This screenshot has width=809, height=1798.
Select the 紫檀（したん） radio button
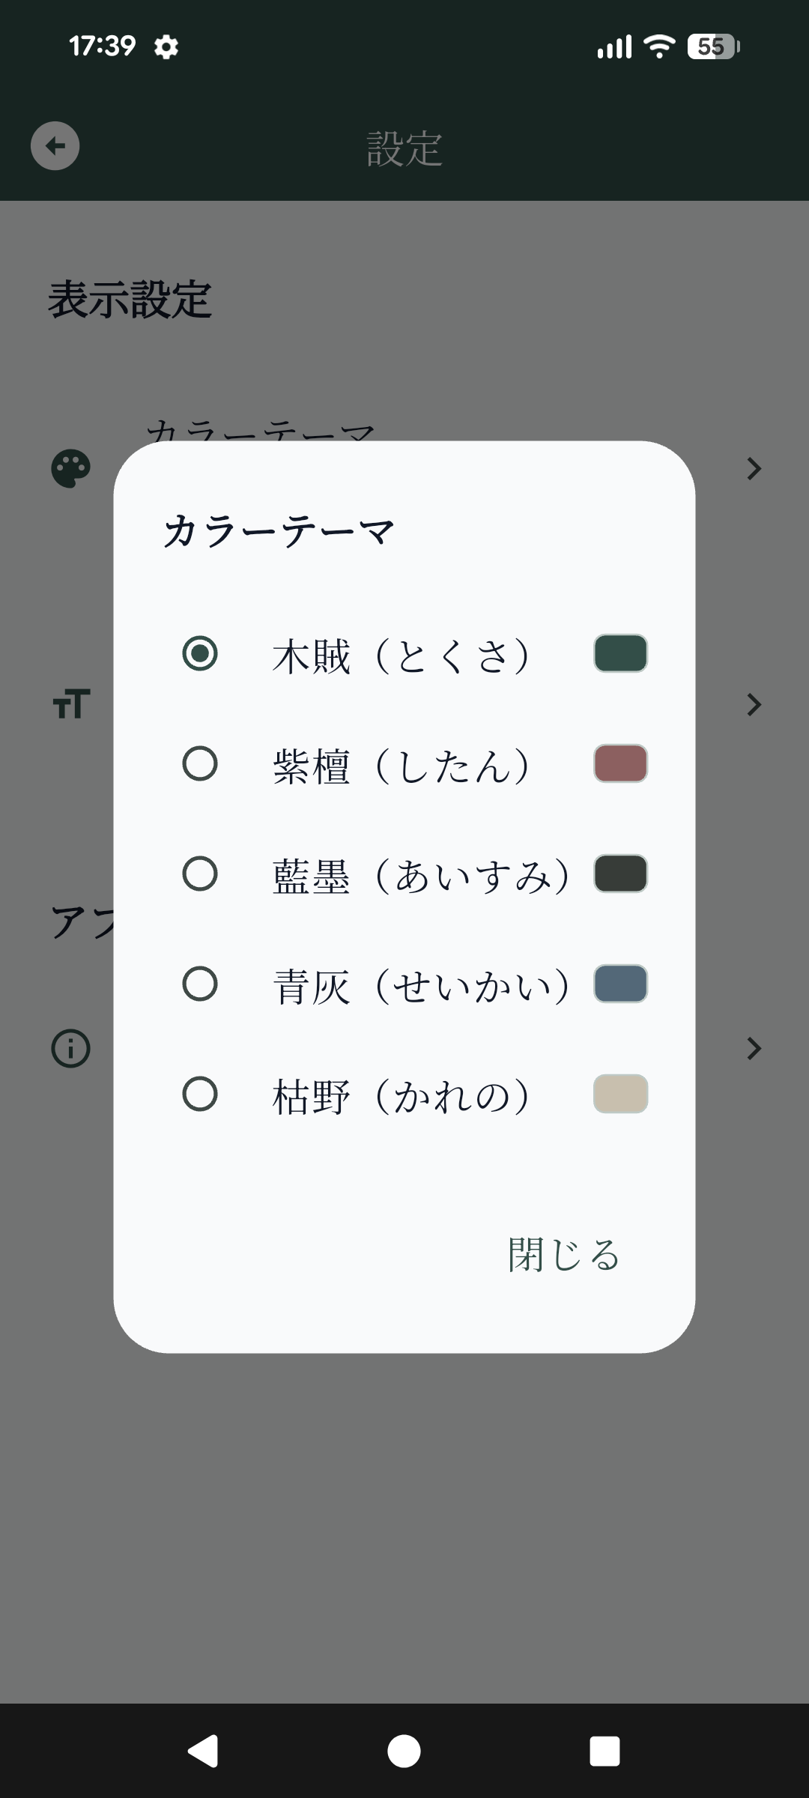coord(200,763)
